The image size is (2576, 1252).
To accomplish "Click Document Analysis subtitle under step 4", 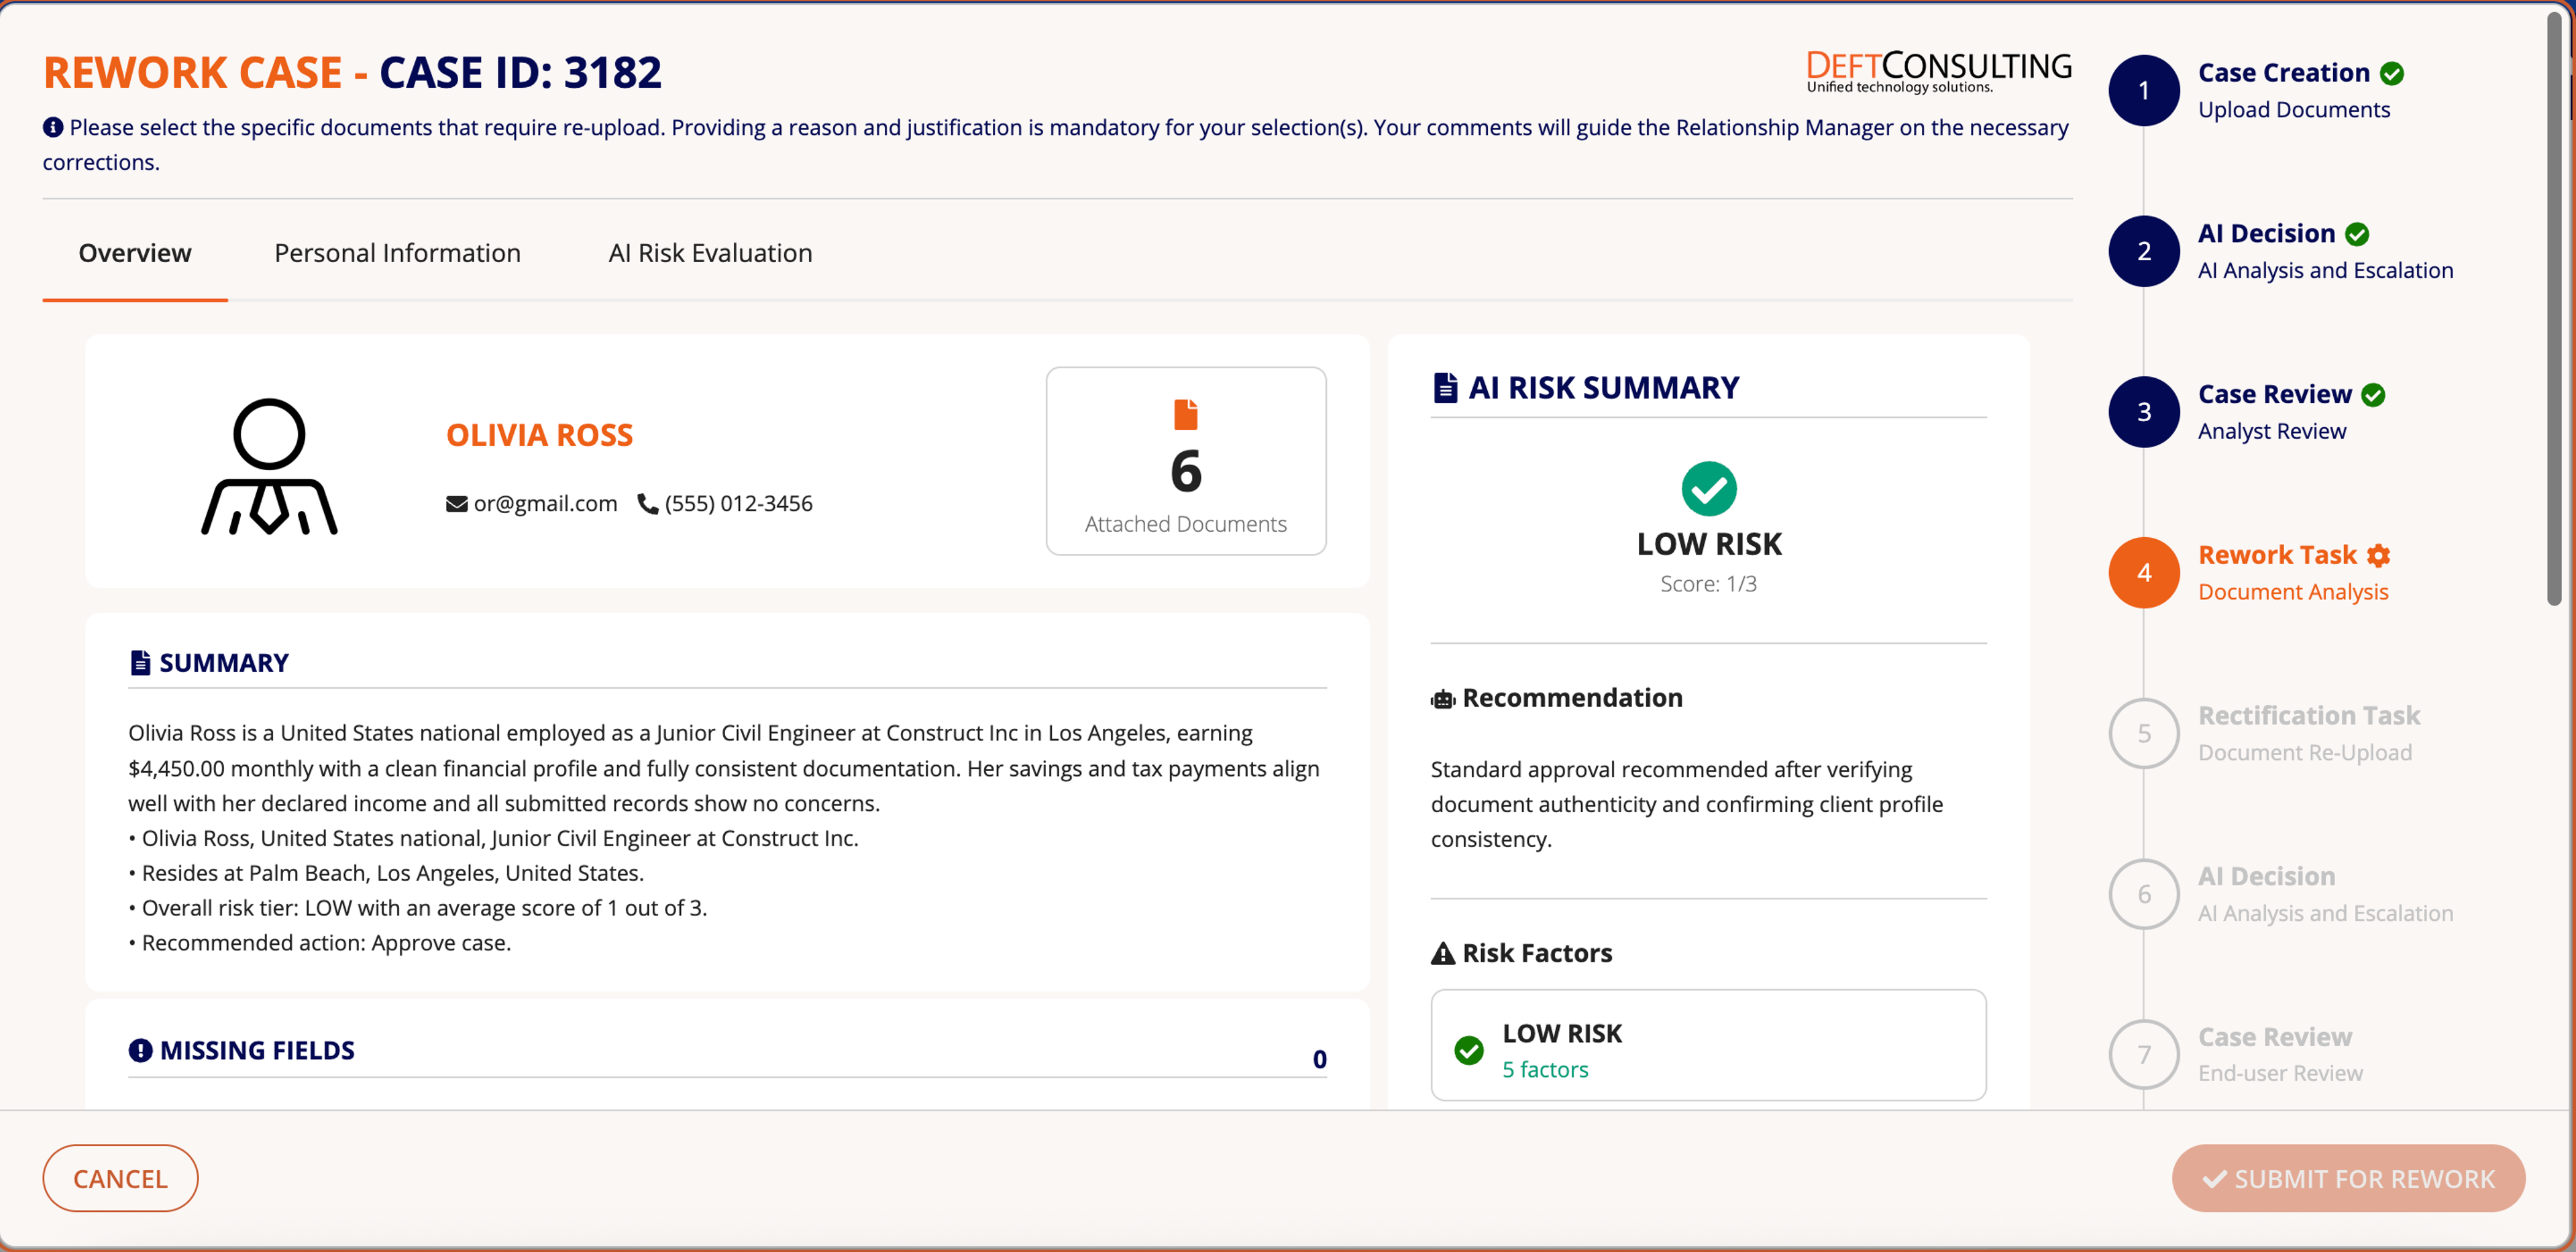I will 2293,592.
